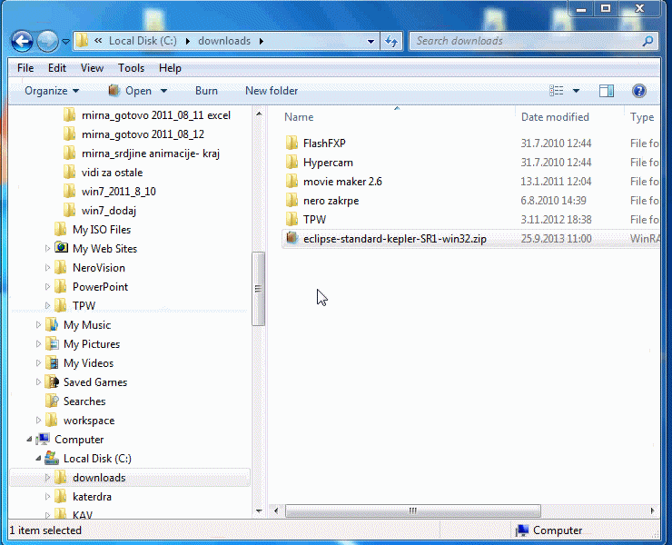Click the refresh button beside address bar
The image size is (672, 545).
[391, 41]
